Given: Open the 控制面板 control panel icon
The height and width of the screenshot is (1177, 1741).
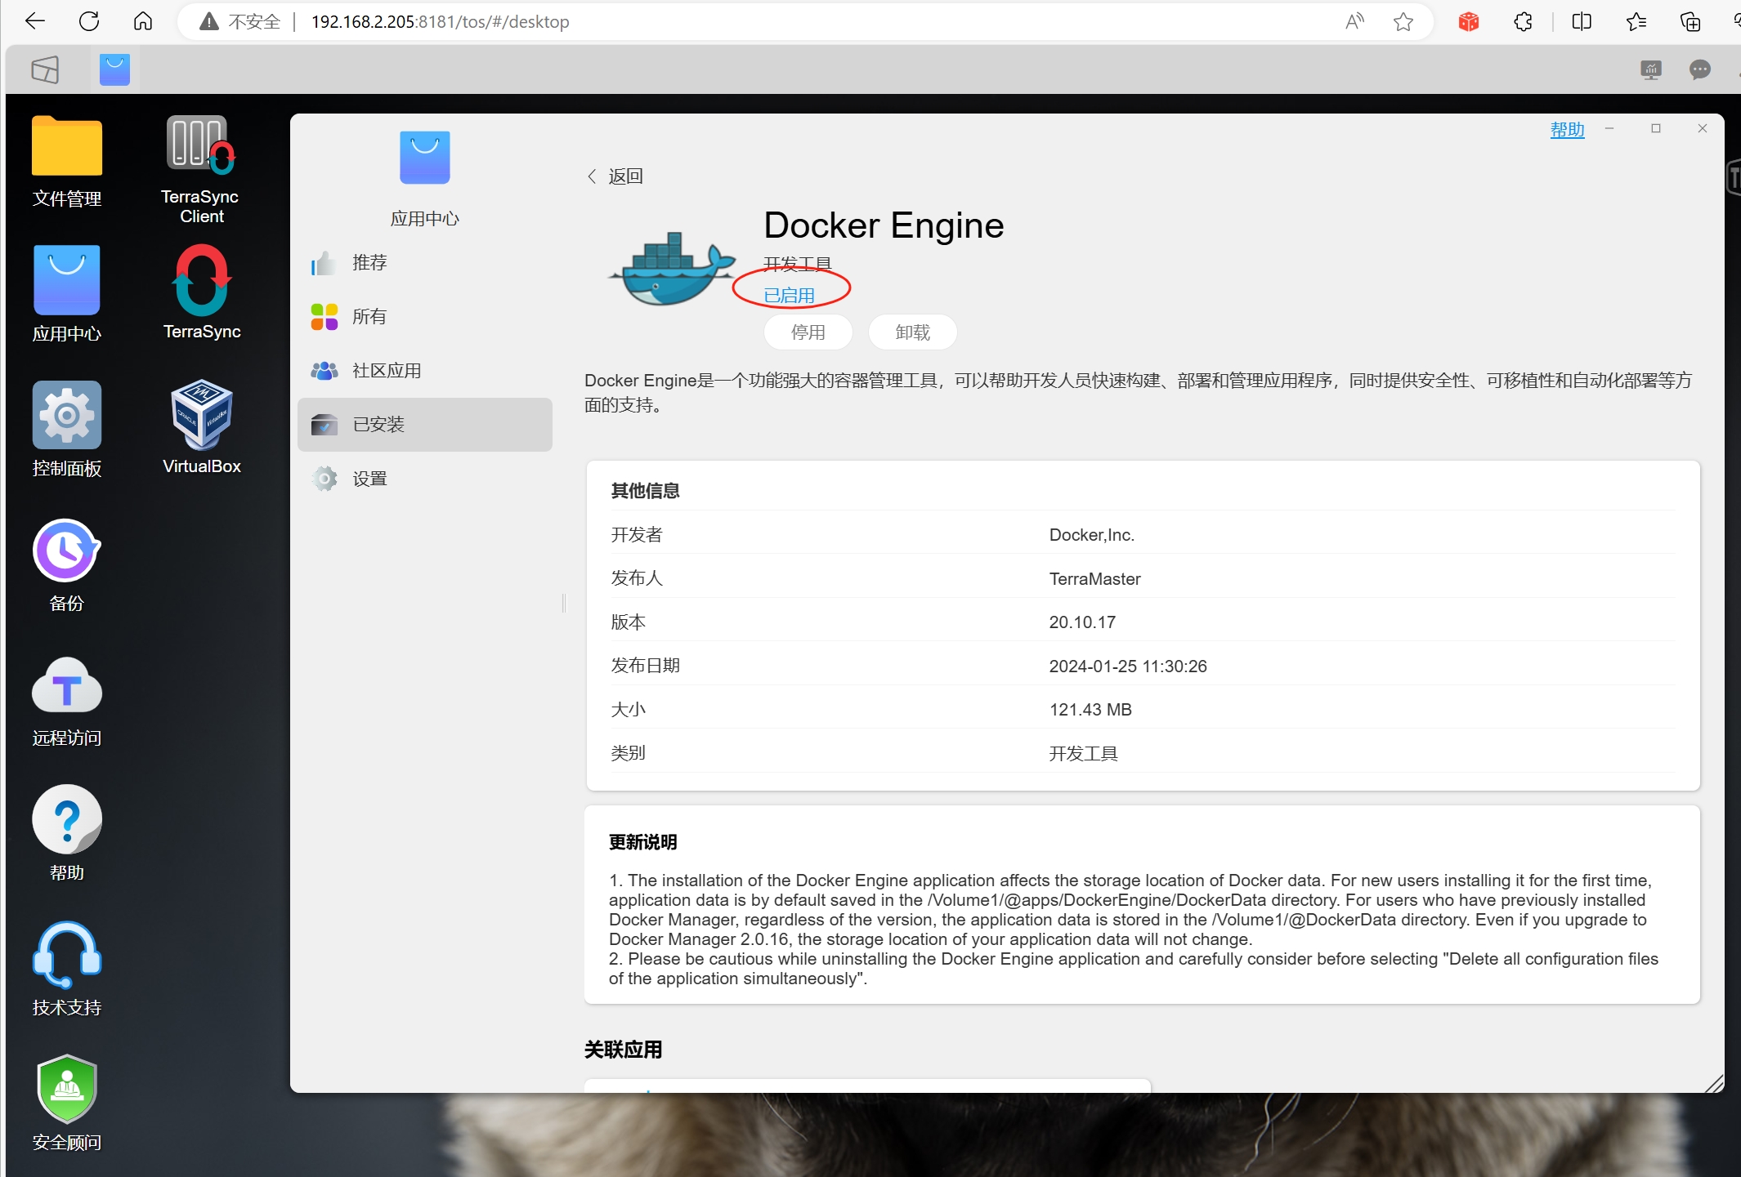Looking at the screenshot, I should tap(67, 416).
